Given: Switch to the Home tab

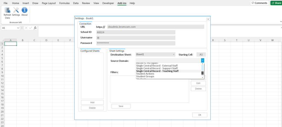Looking at the screenshot, I should tap(15, 3).
